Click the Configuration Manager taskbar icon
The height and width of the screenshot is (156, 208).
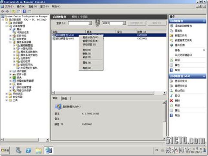tap(48, 151)
